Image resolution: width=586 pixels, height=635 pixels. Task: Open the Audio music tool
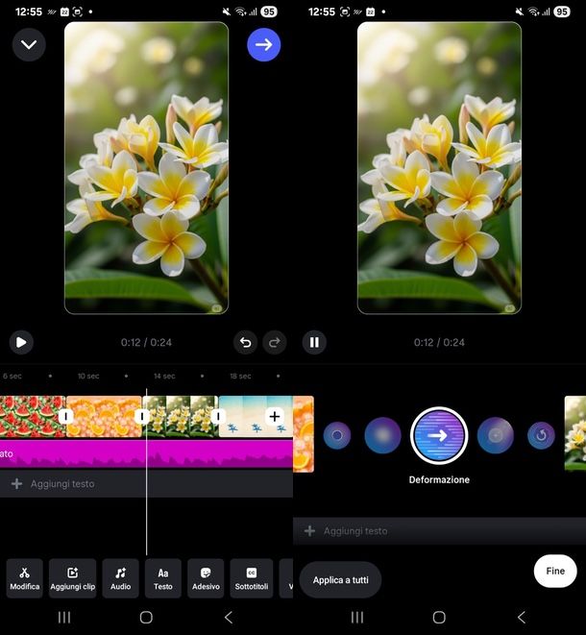click(121, 578)
